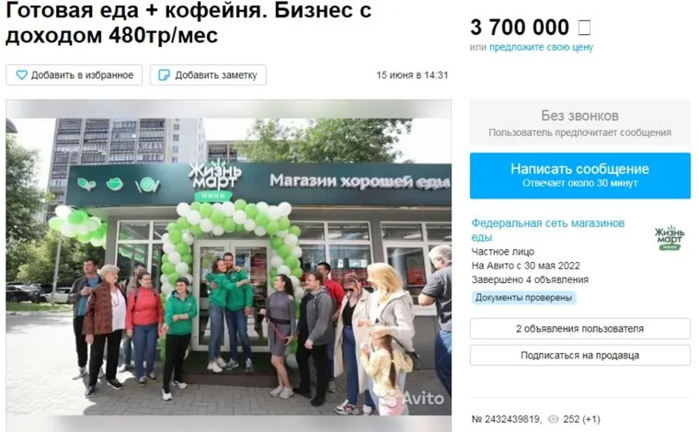
Task: Open the main storefront listing photo
Action: click(228, 266)
